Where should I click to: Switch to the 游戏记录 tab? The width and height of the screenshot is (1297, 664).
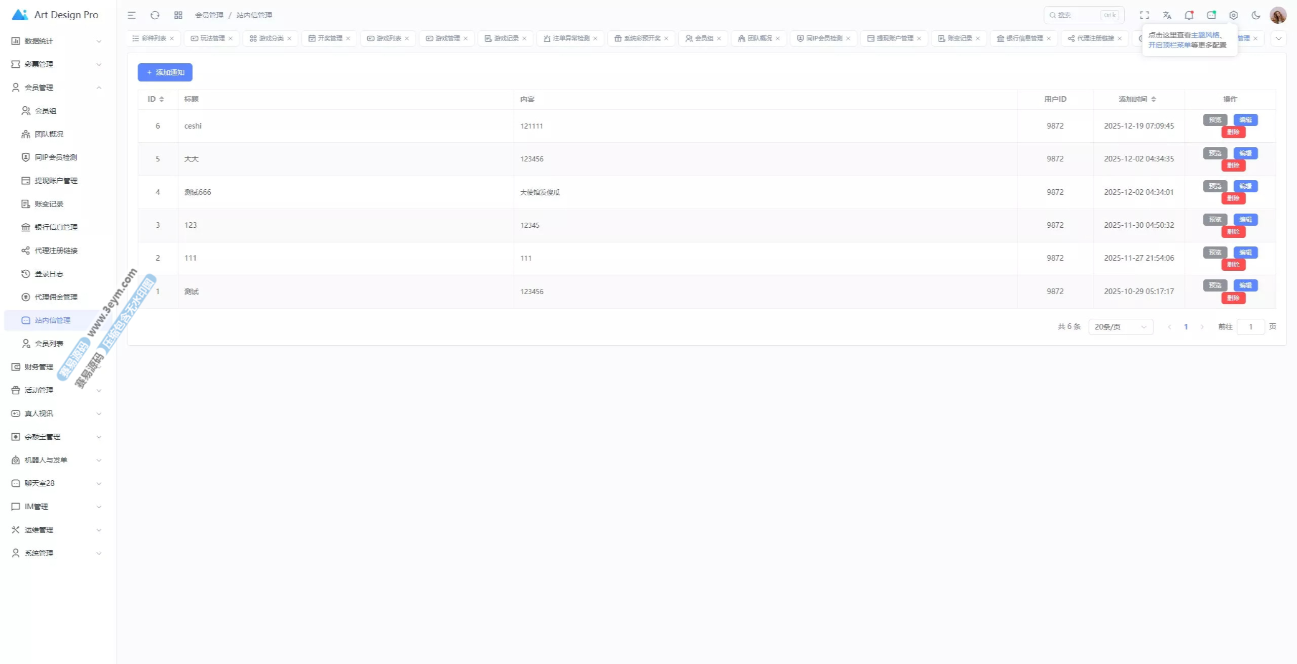click(506, 38)
